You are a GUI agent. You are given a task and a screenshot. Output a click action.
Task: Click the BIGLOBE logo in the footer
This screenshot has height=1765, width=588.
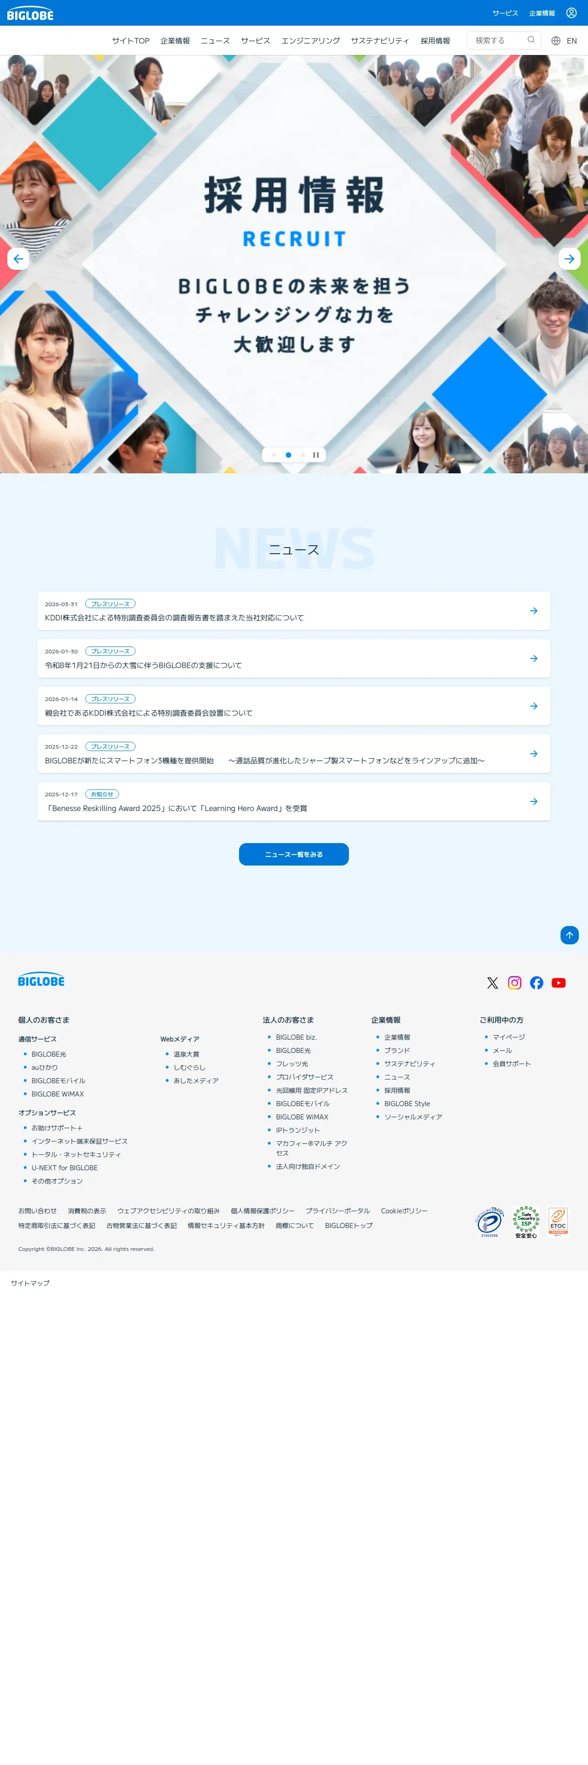point(41,980)
